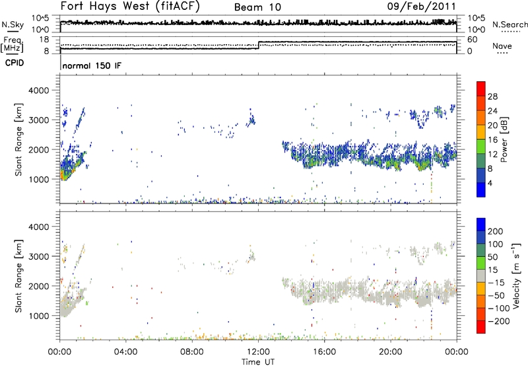Viewport: 528px width, 366px height.
Task: Select the −100 value on Velocity colorbar
Action: (498, 308)
